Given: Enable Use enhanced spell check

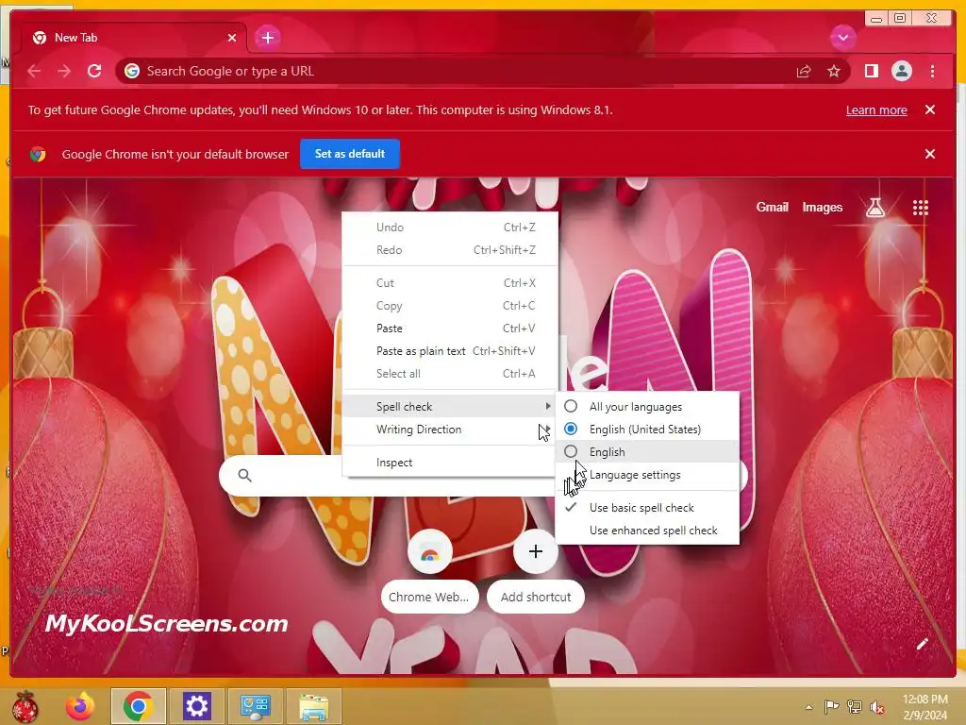Looking at the screenshot, I should (x=647, y=531).
